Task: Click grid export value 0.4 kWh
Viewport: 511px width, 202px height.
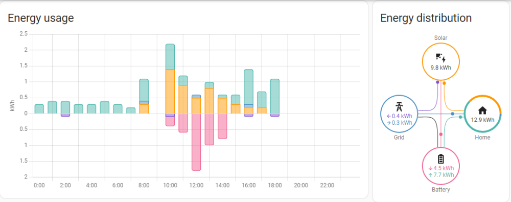Action: click(x=399, y=116)
